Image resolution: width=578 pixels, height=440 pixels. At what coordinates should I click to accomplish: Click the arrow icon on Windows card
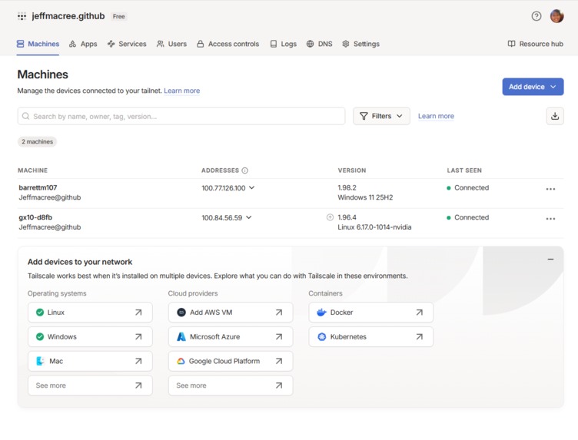point(138,336)
